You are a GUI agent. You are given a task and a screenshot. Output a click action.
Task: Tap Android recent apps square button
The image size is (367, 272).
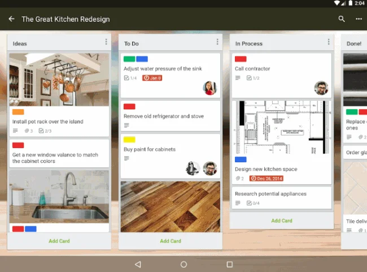[230, 264]
